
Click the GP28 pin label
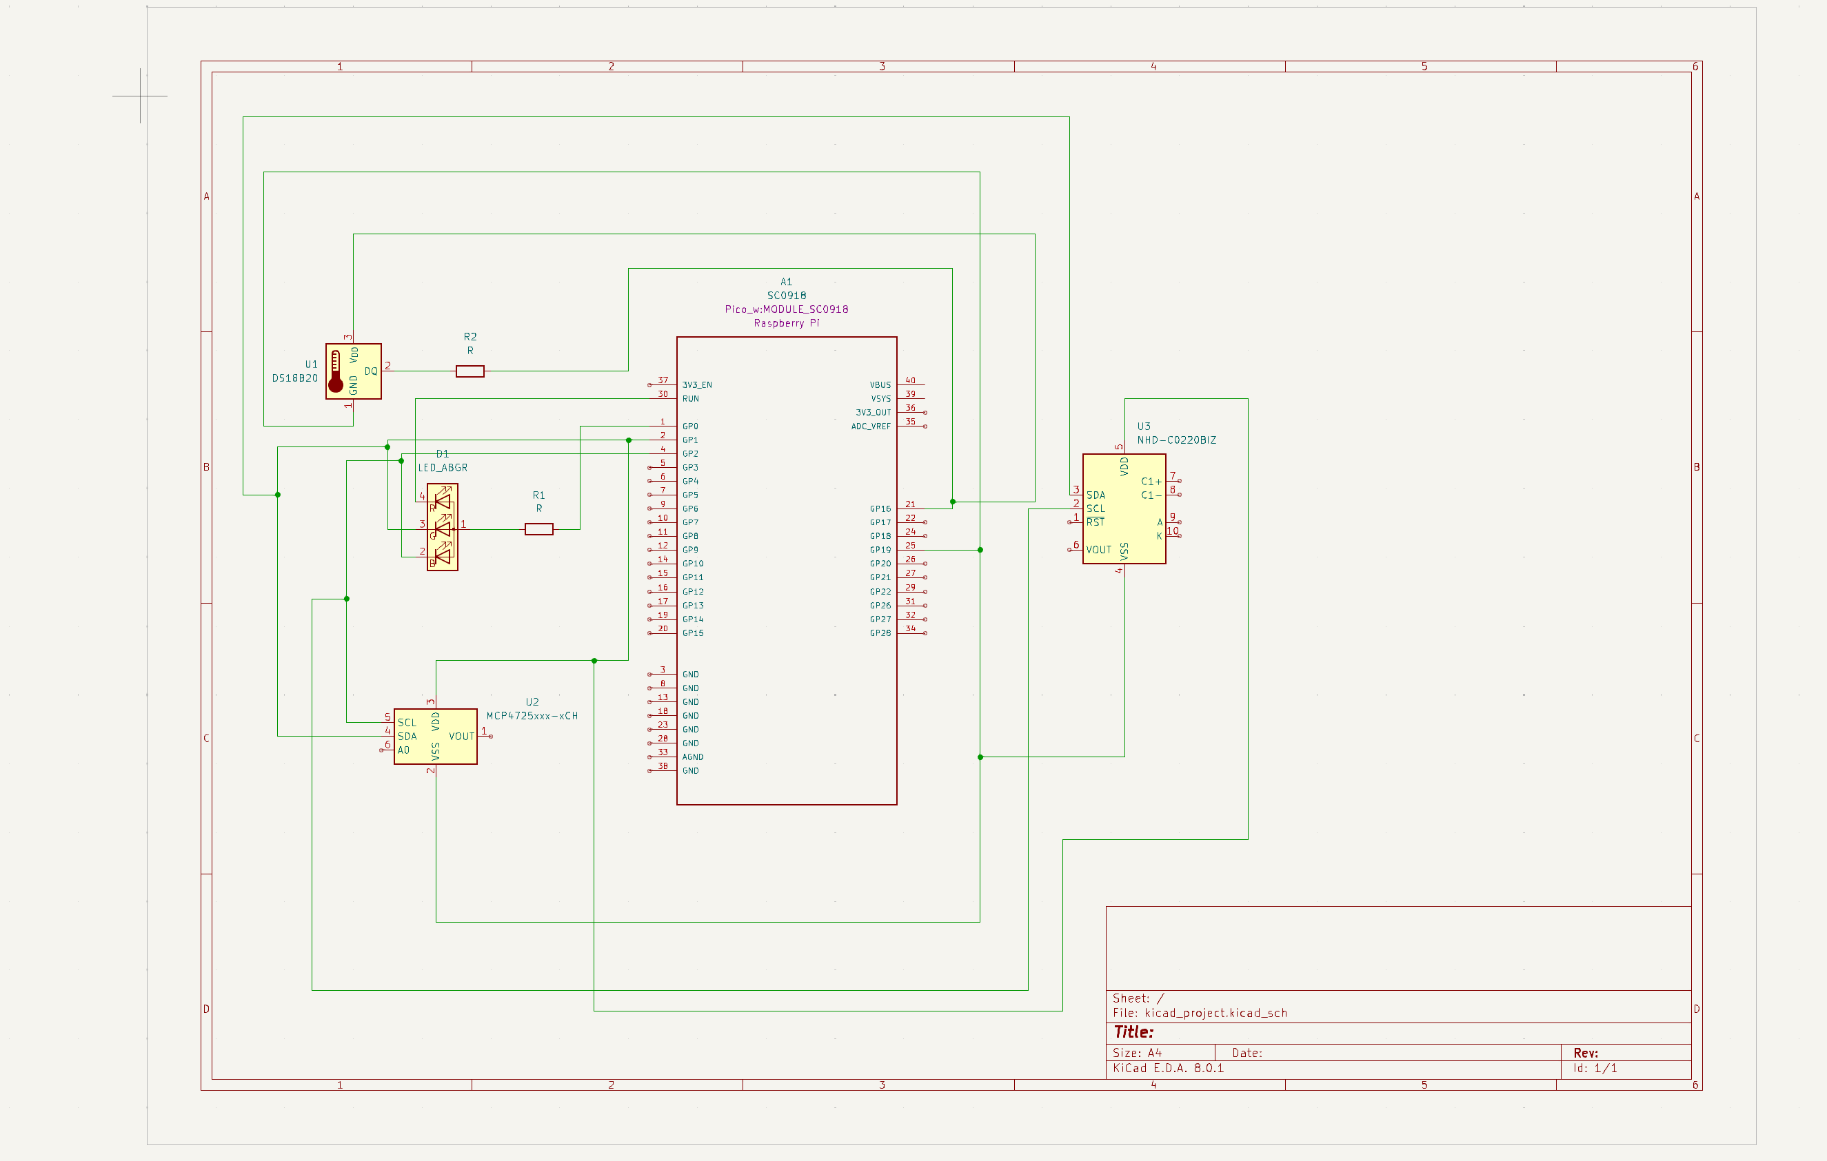point(880,633)
